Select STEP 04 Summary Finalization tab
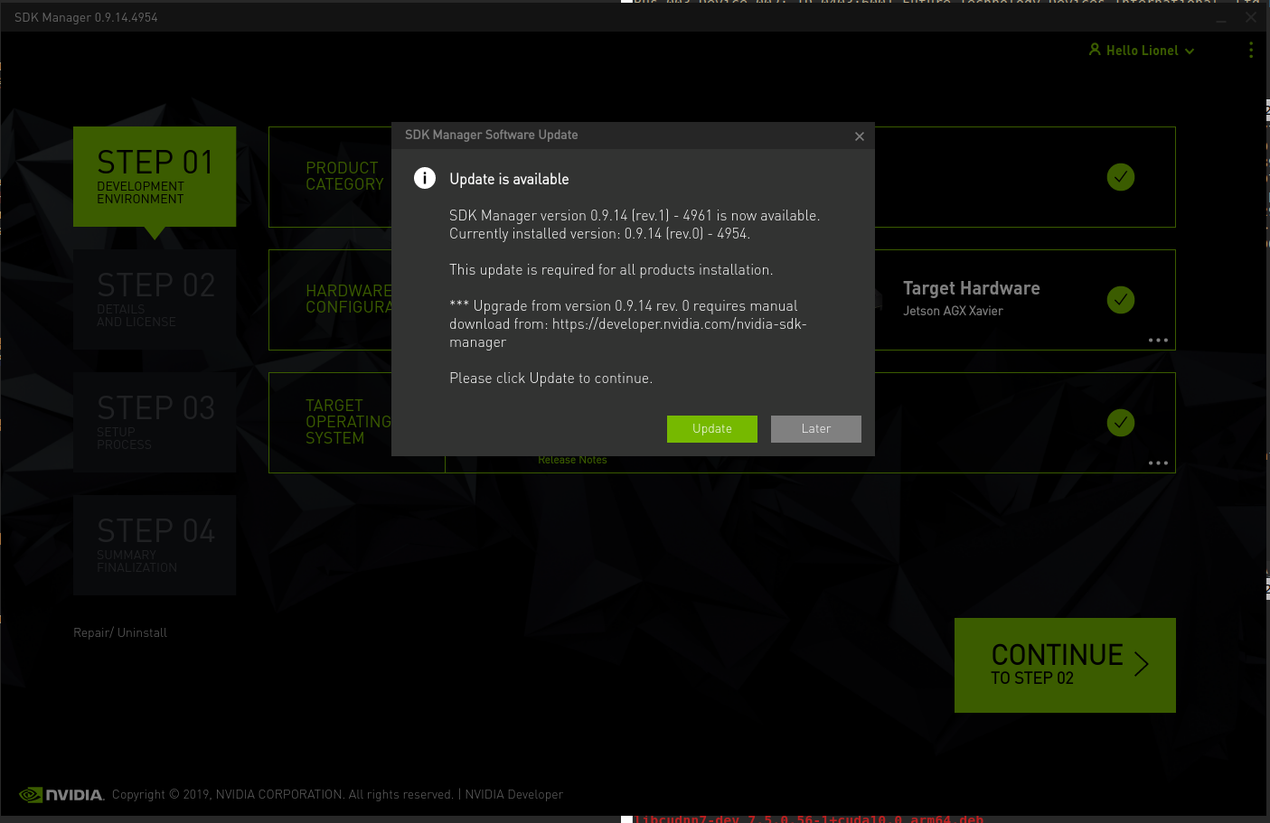 point(155,545)
